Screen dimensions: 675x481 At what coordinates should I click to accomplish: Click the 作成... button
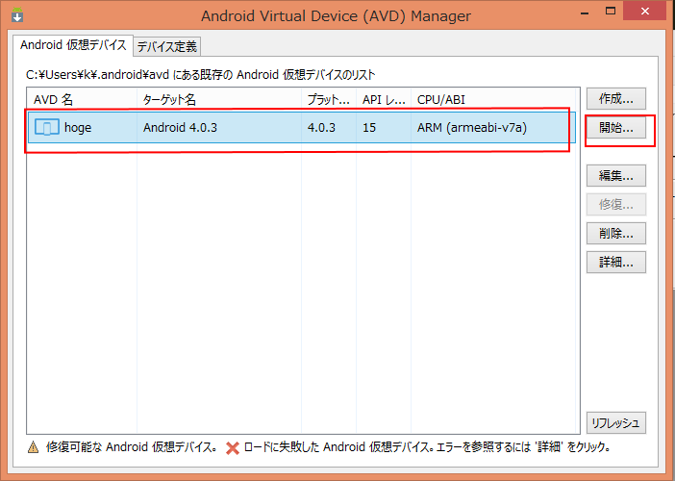[x=616, y=99]
